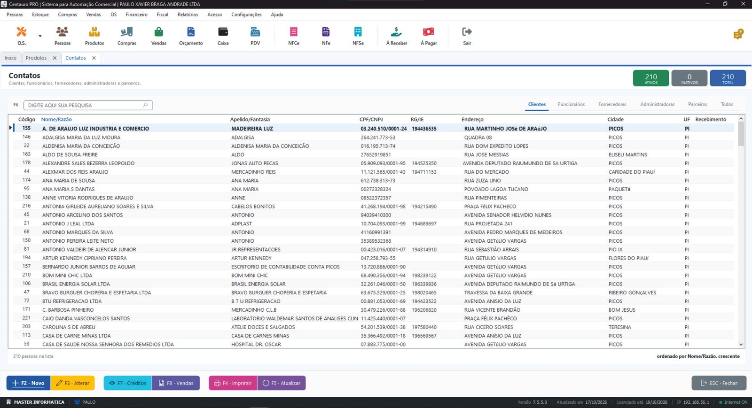Viewport: 752px width, 408px height.
Task: Close the Produtos tab
Action: click(55, 58)
